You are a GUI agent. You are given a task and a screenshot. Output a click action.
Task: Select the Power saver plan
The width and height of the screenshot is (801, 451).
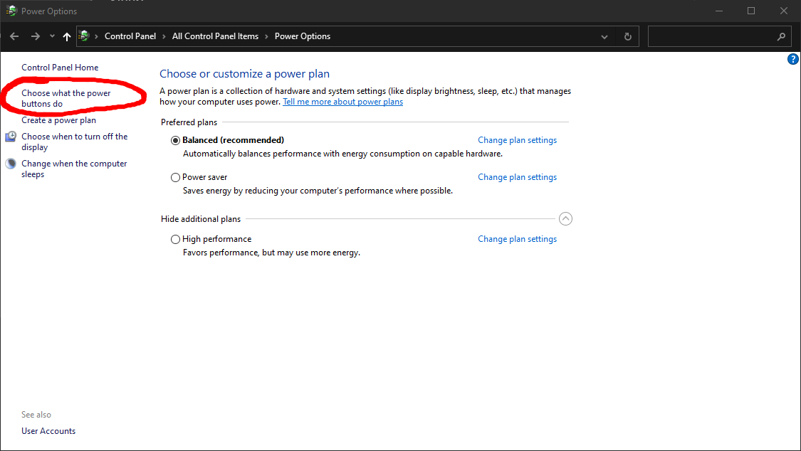pos(176,178)
